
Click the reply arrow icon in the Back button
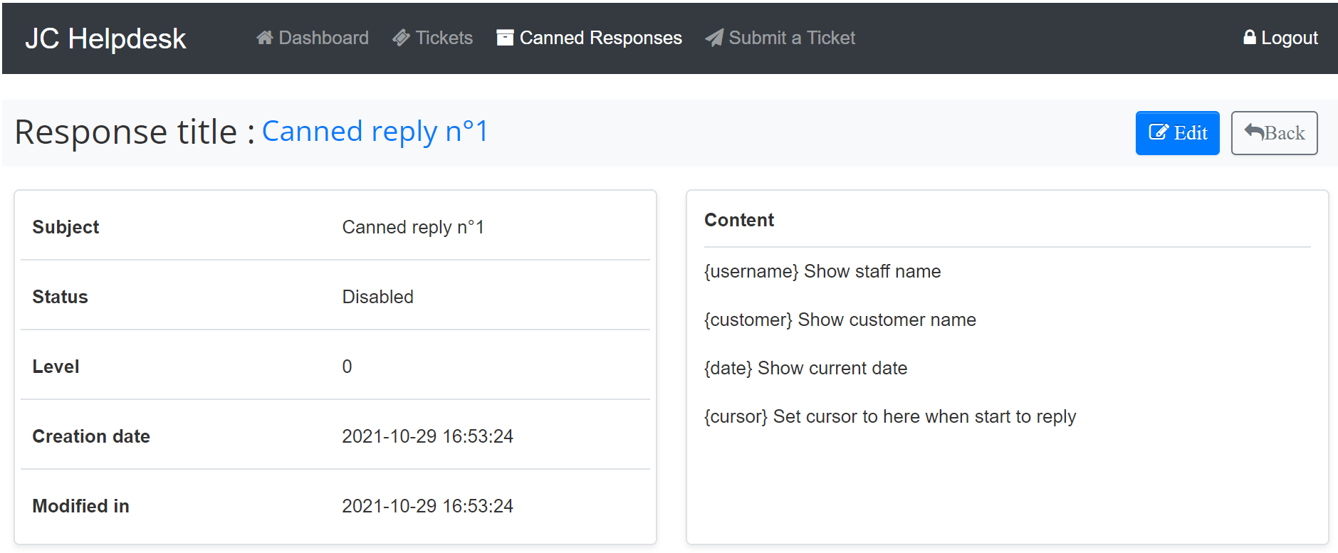click(x=1254, y=132)
